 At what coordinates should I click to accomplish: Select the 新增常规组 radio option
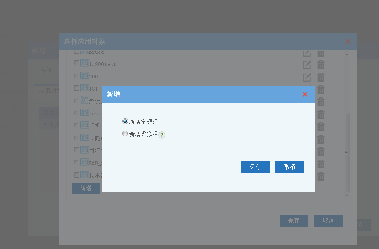point(125,121)
